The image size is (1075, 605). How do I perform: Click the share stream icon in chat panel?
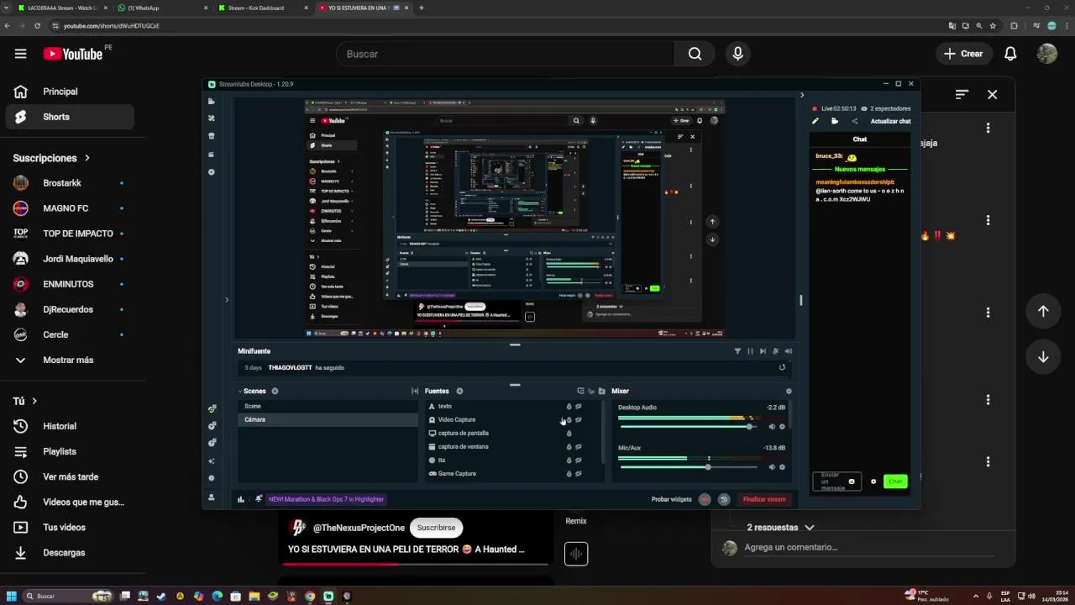coord(855,121)
